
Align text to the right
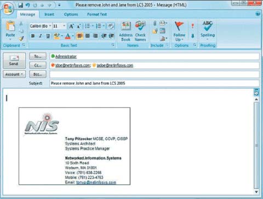click(x=95, y=36)
